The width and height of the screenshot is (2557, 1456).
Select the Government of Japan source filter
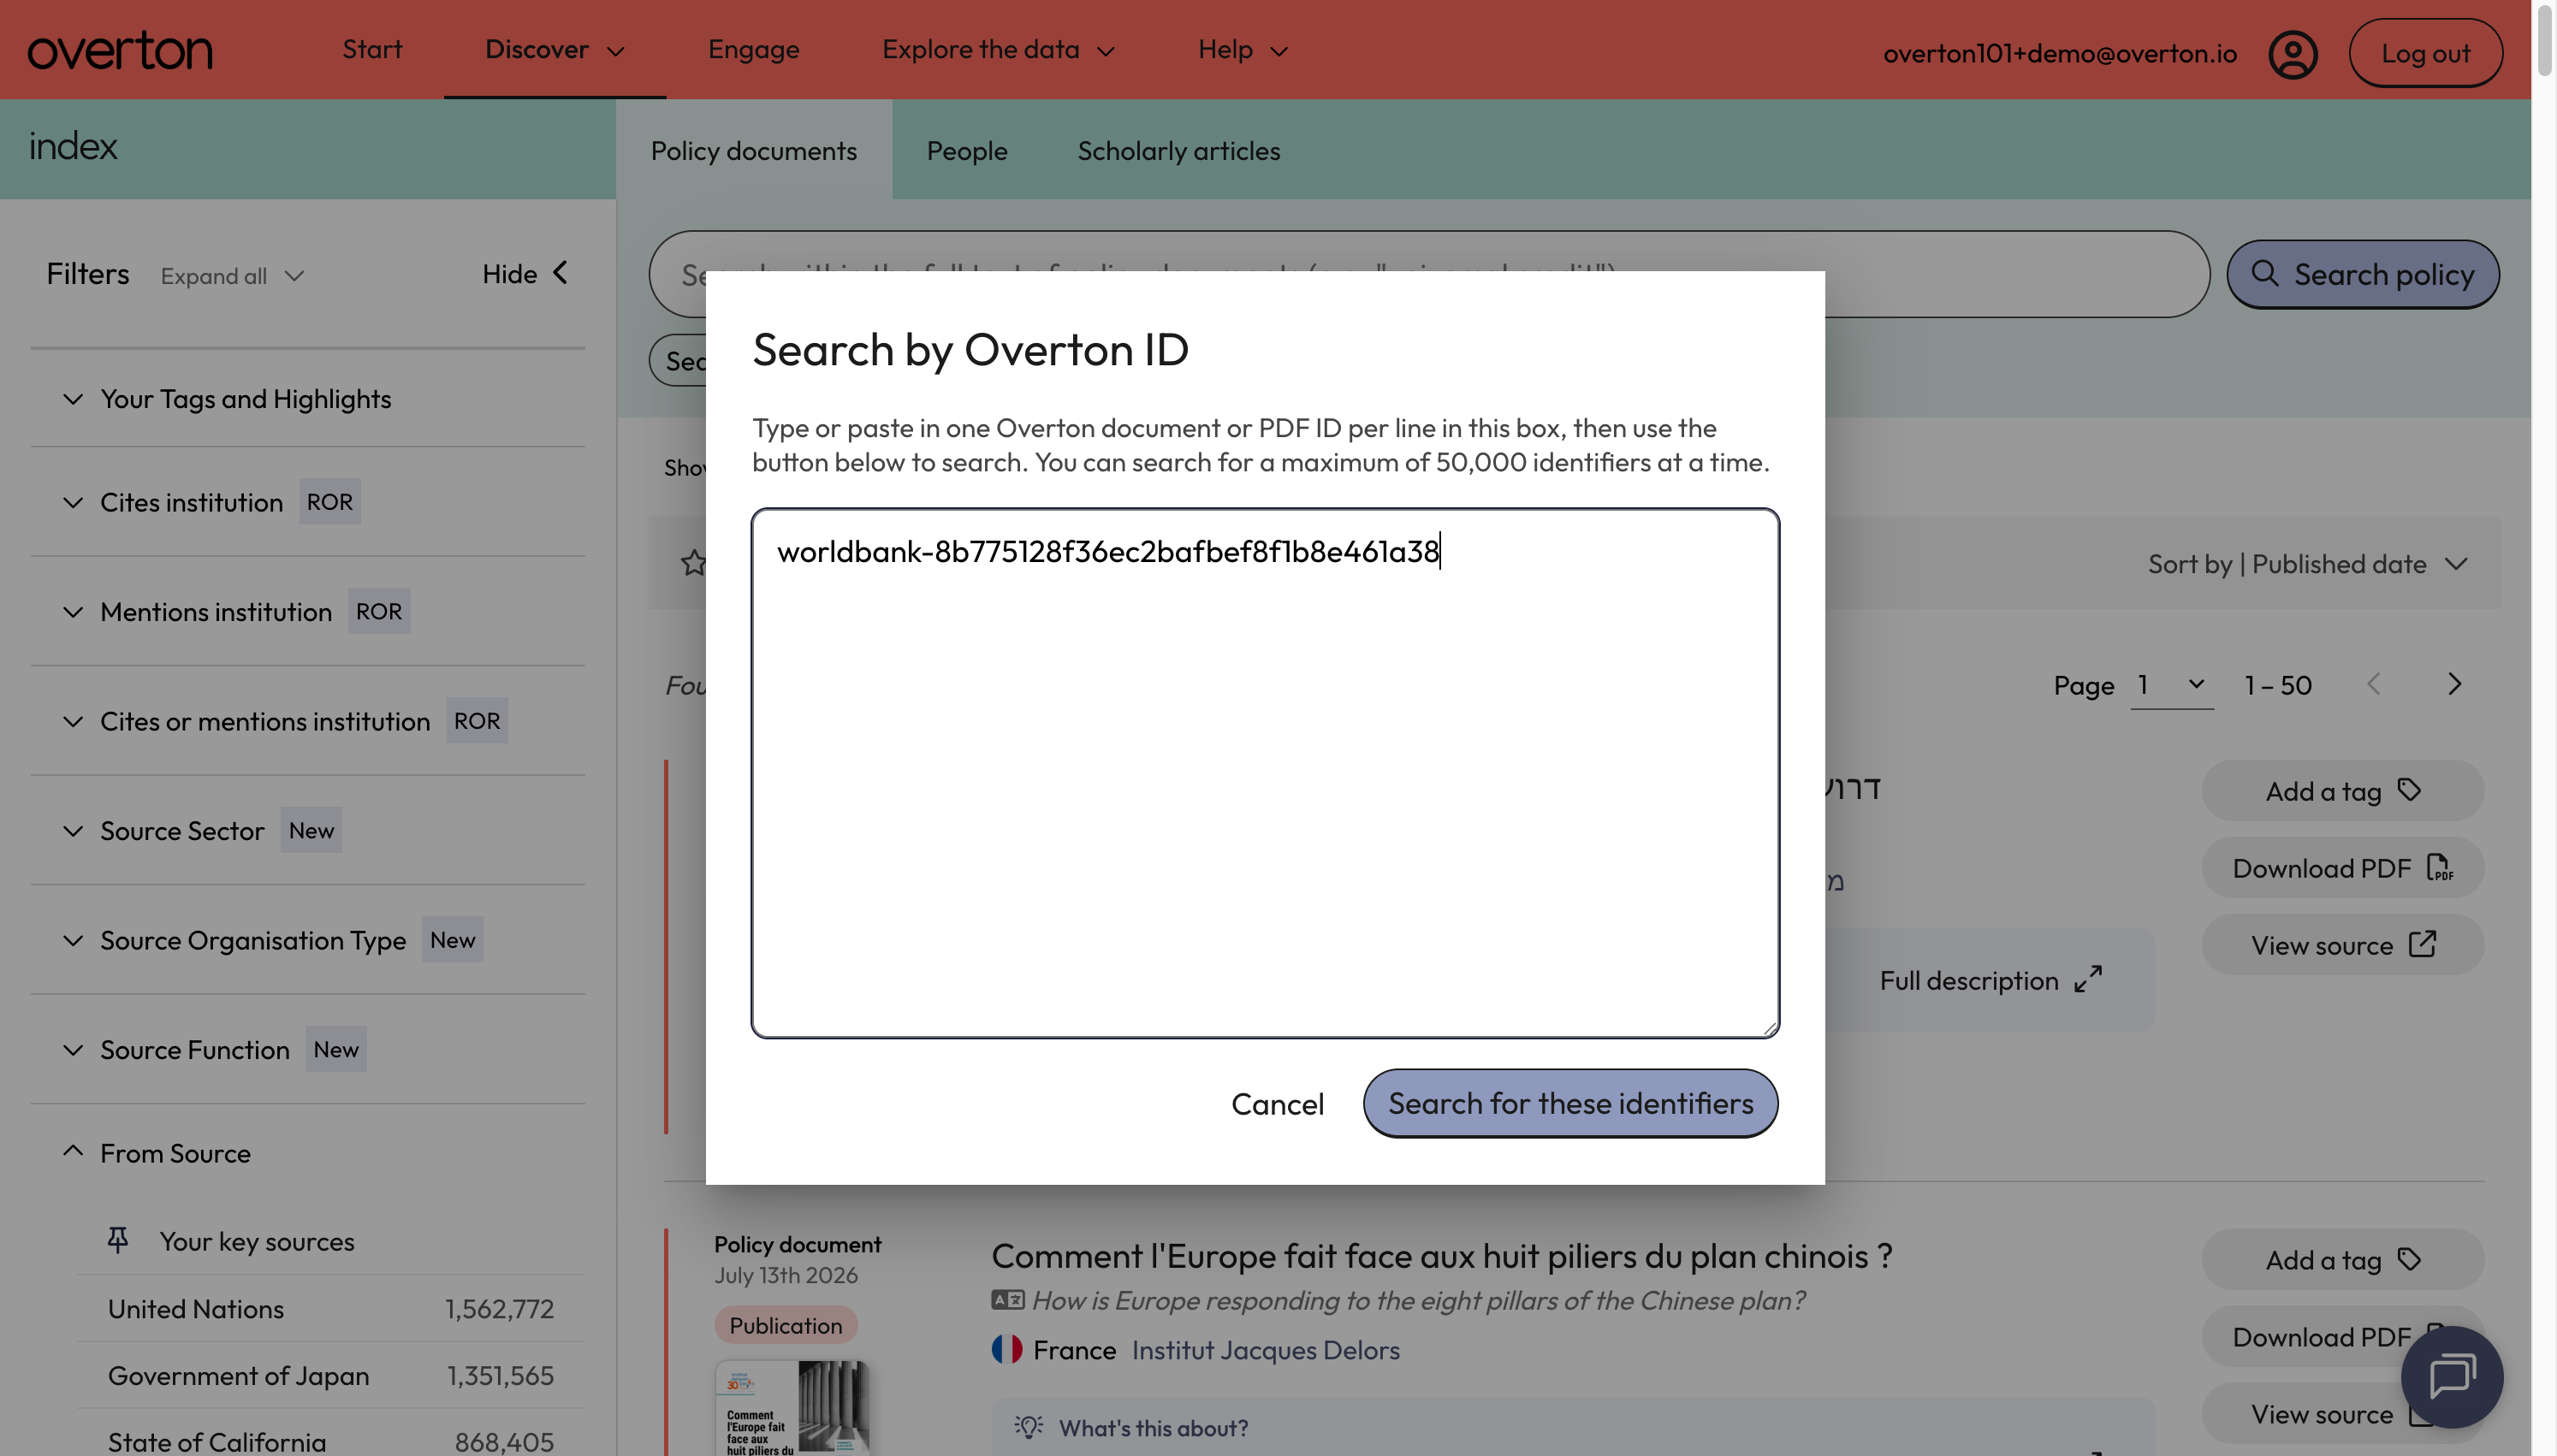(x=330, y=1374)
